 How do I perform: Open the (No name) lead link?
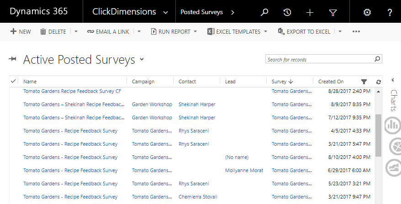pos(237,157)
